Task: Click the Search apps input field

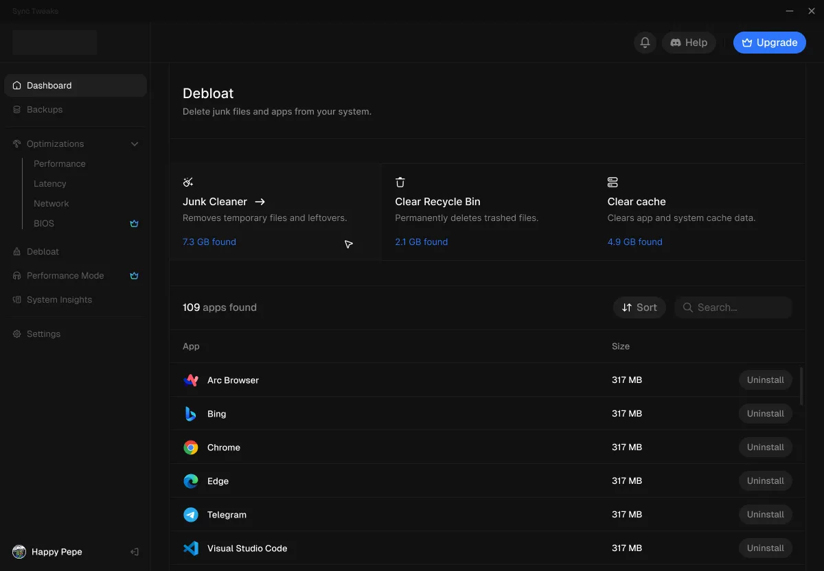Action: pyautogui.click(x=733, y=307)
